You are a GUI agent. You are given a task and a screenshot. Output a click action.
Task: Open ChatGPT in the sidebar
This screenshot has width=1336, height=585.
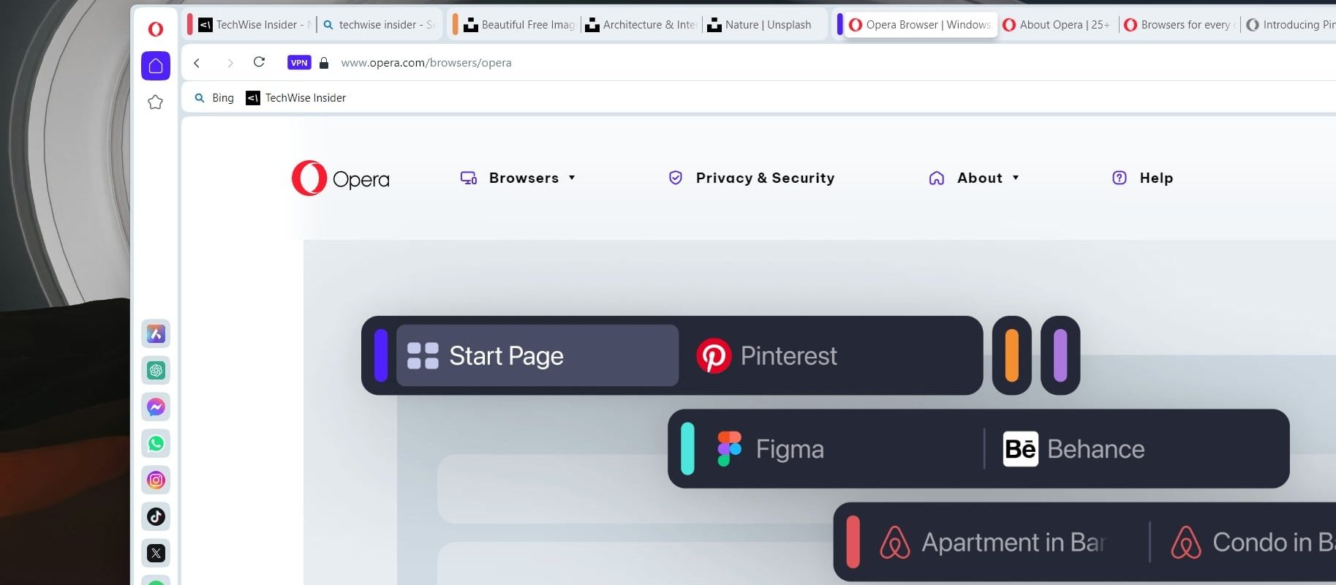pyautogui.click(x=156, y=371)
